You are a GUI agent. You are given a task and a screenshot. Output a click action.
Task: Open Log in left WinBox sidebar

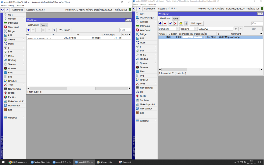pos(10,77)
